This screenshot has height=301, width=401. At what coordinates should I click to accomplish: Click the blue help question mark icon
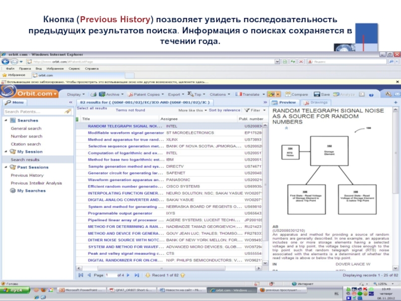coord(371,95)
